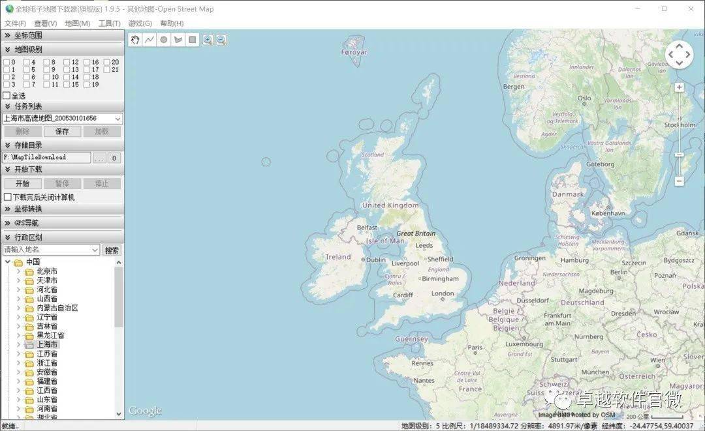Select the rectangle selection tool
The height and width of the screenshot is (431, 705).
pyautogui.click(x=193, y=40)
